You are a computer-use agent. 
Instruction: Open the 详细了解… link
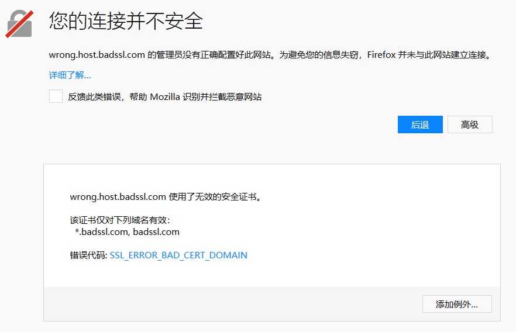click(70, 75)
